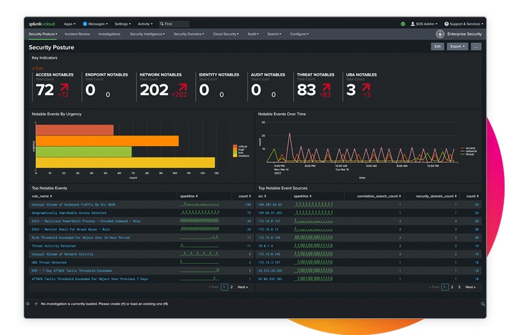Open Geographically Improbable Access Detected rule

pyautogui.click(x=70, y=212)
